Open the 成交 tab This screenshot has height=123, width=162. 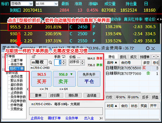click(x=133, y=57)
